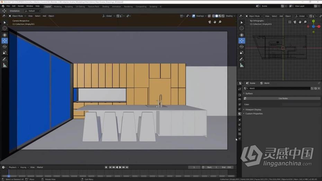The width and height of the screenshot is (322, 181).
Task: Click the Add menu in main viewport header
Action: [44, 16]
